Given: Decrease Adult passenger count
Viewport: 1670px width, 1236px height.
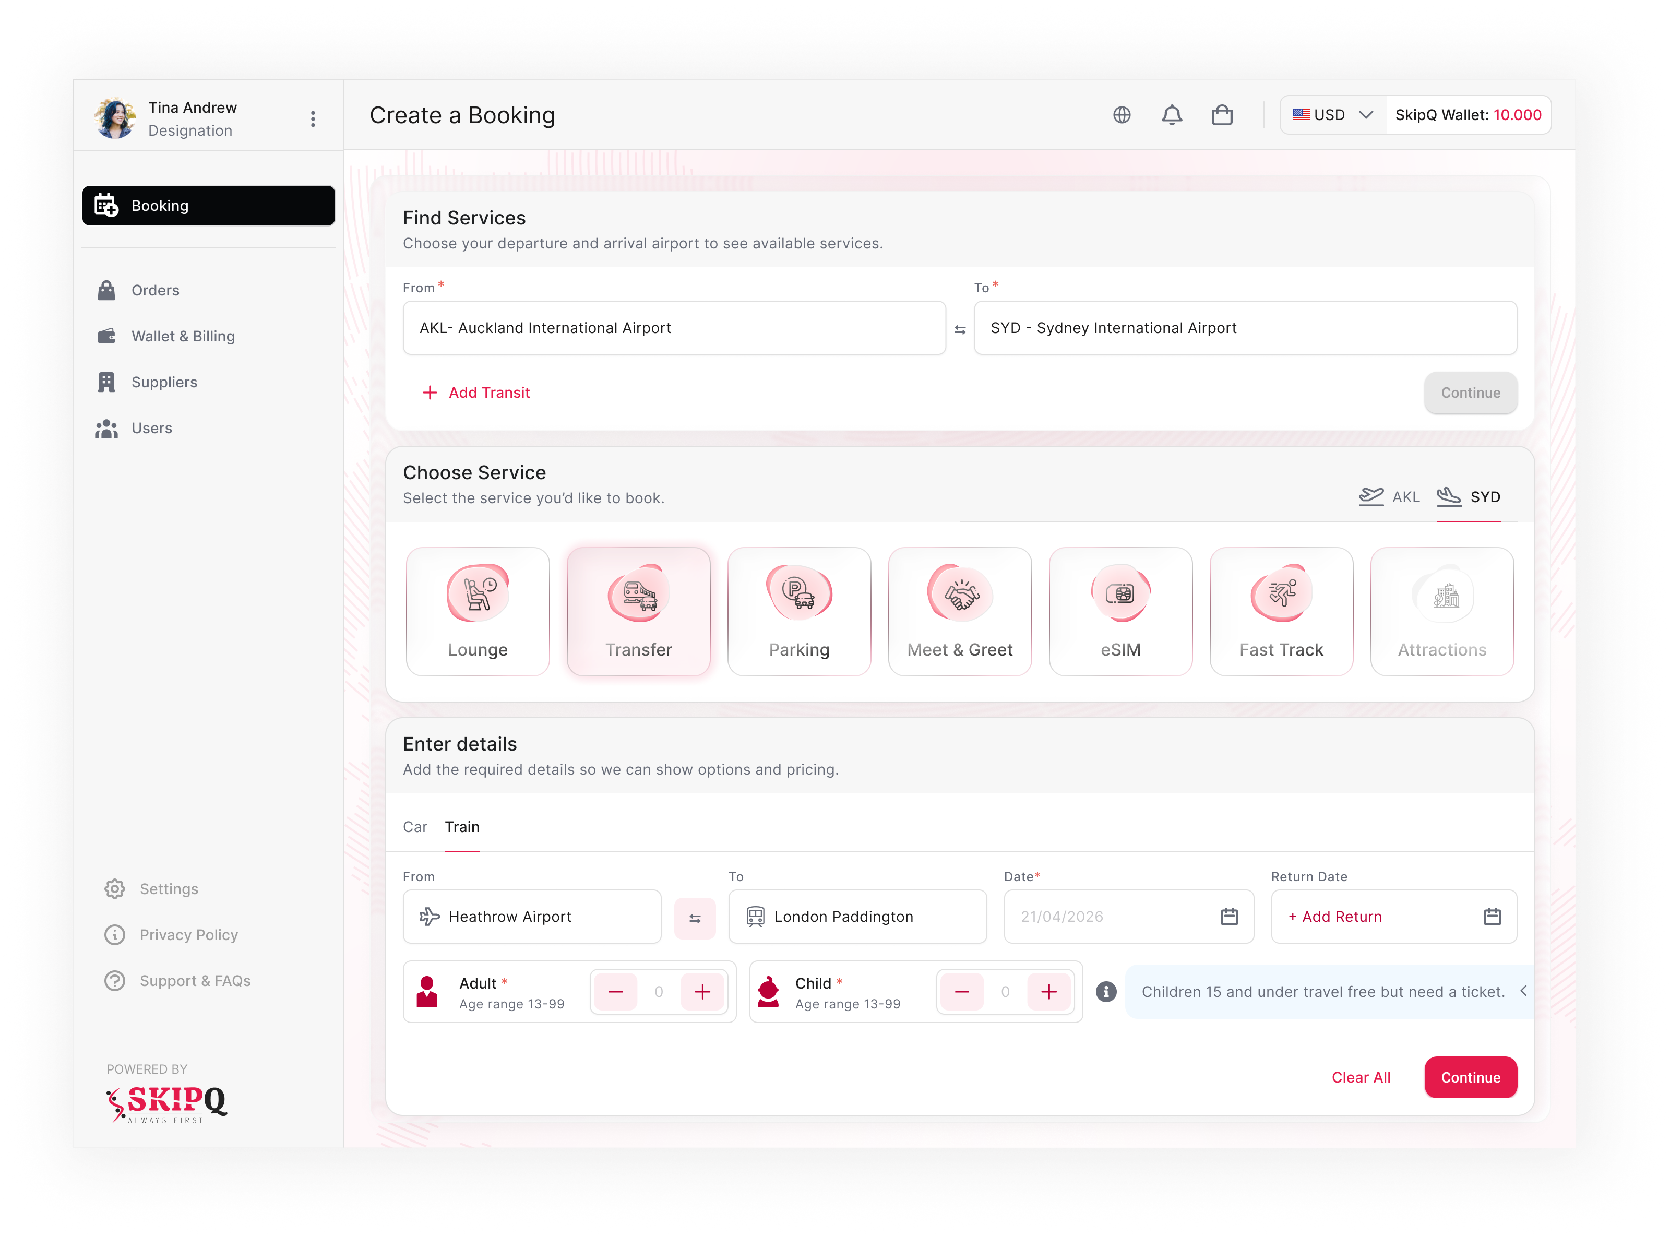Looking at the screenshot, I should click(615, 992).
